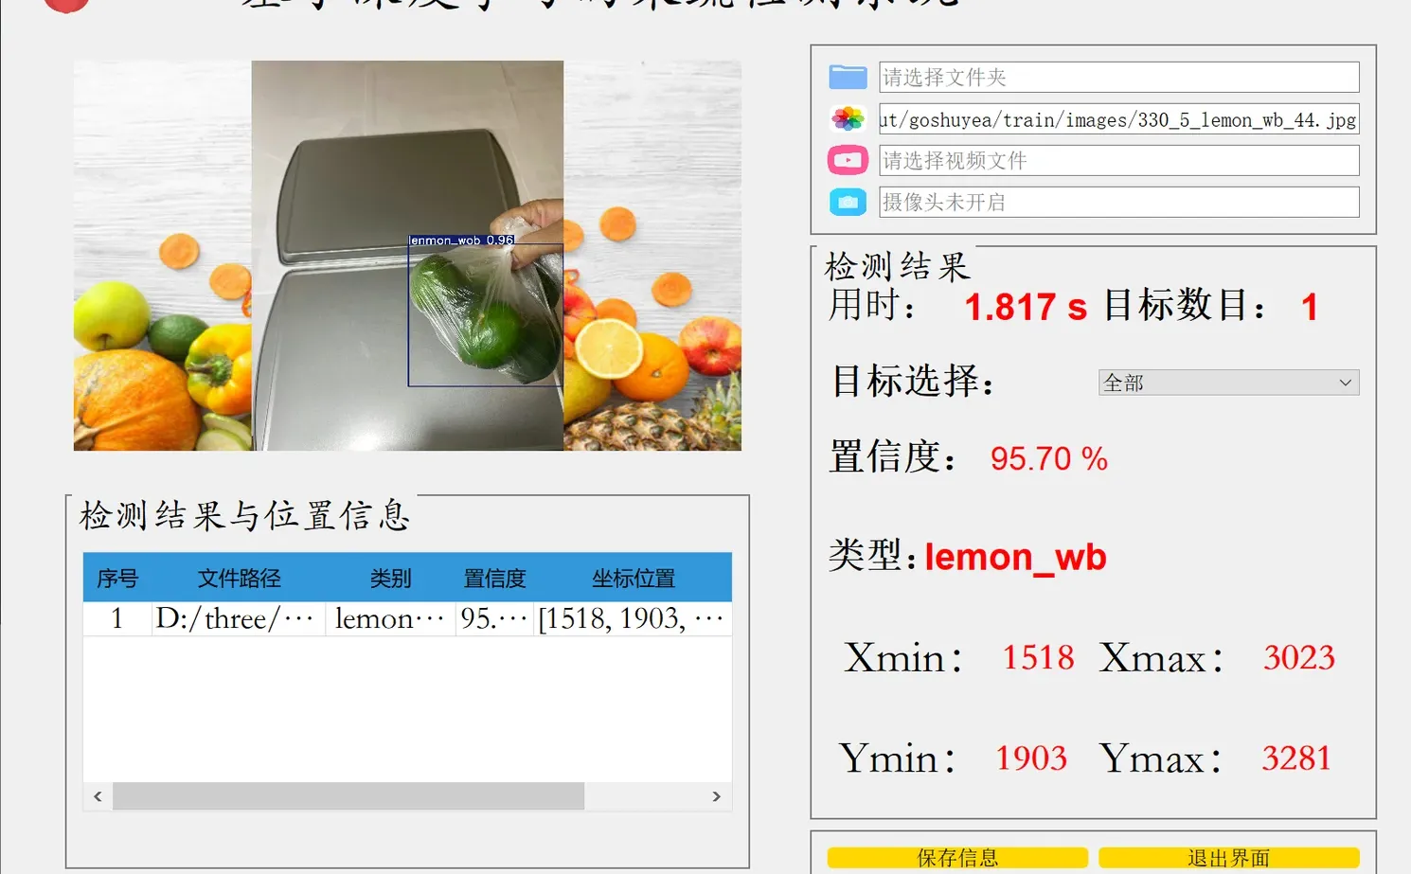The height and width of the screenshot is (874, 1411).
Task: Click the coordinate cell [1518, 1903, …]
Action: 632,618
